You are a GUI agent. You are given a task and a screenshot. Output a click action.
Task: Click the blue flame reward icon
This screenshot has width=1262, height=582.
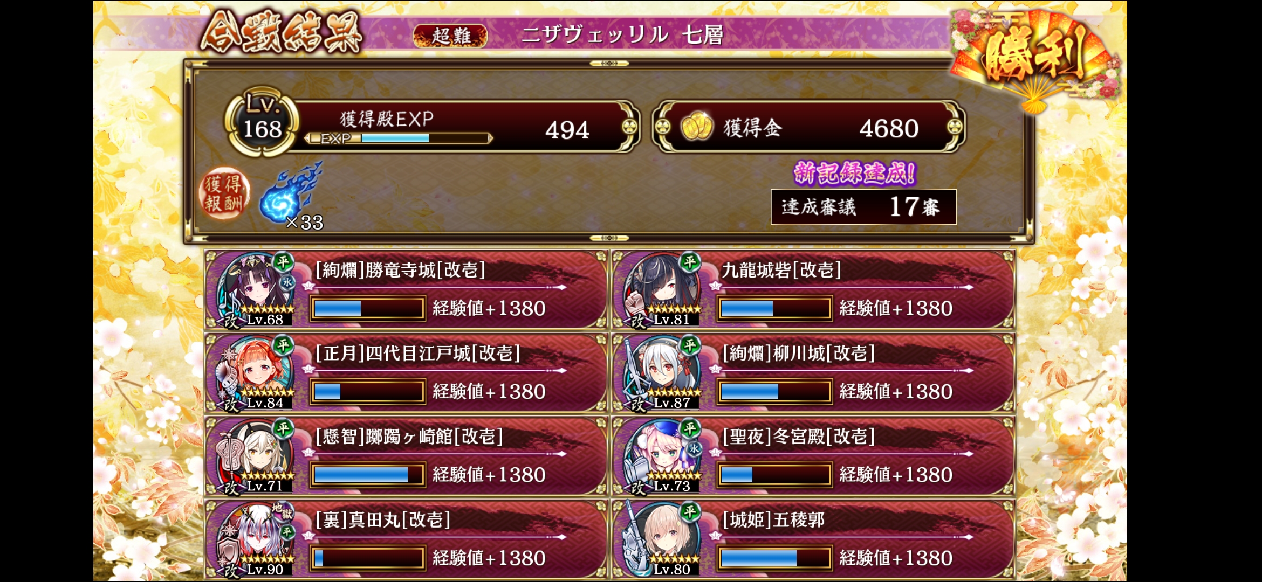tap(290, 193)
